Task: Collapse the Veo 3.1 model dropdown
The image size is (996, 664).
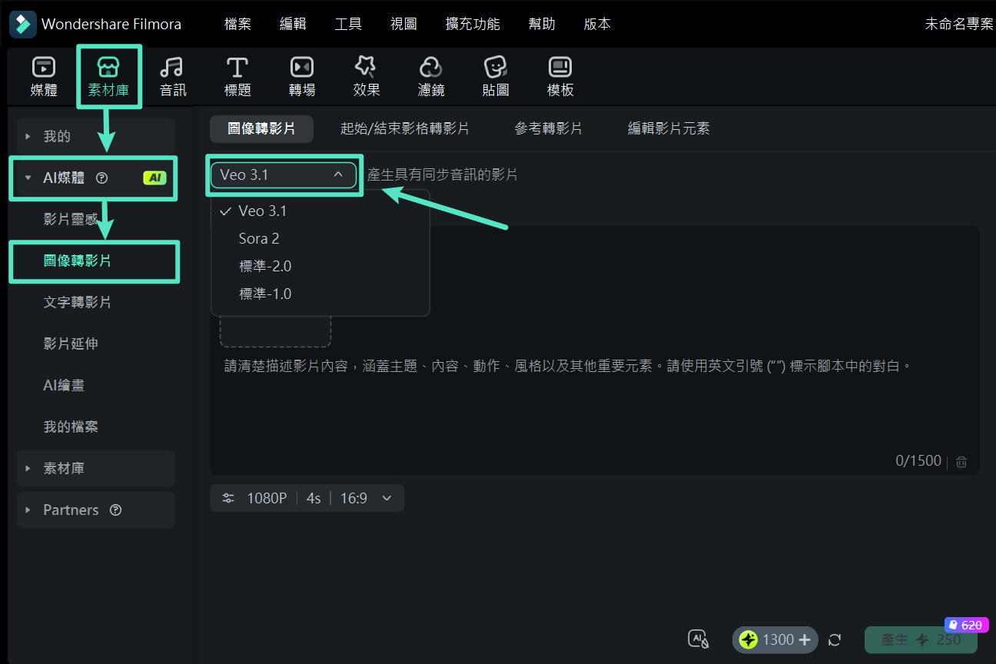Action: click(x=284, y=175)
